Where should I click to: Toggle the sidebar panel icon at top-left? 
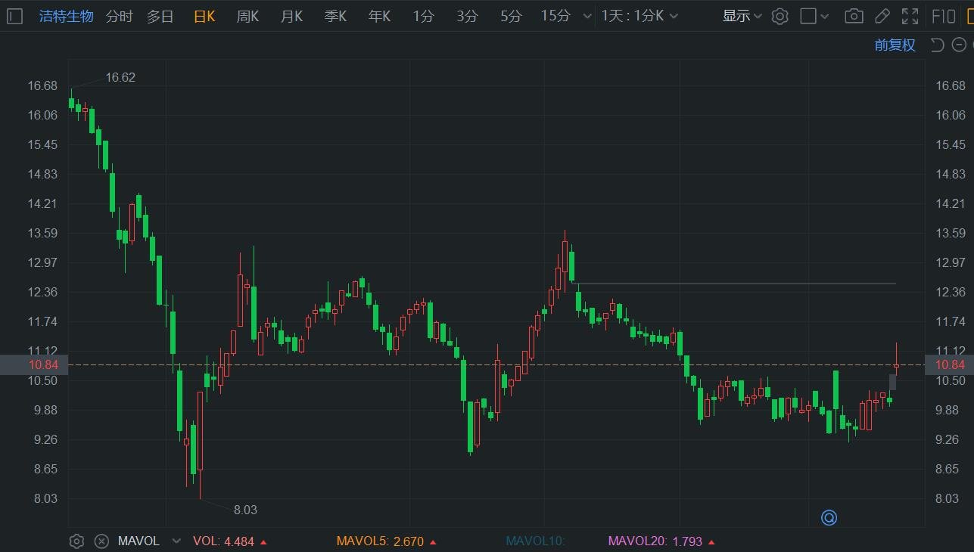(x=14, y=16)
